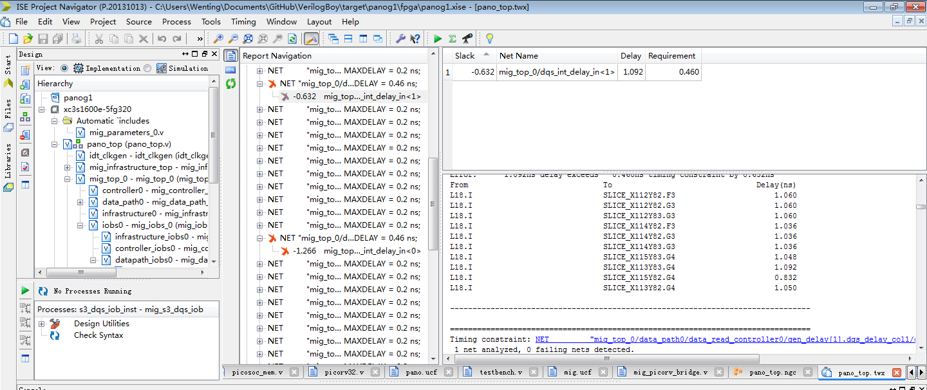
Task: Sort the table by Slack column
Action: [472, 55]
